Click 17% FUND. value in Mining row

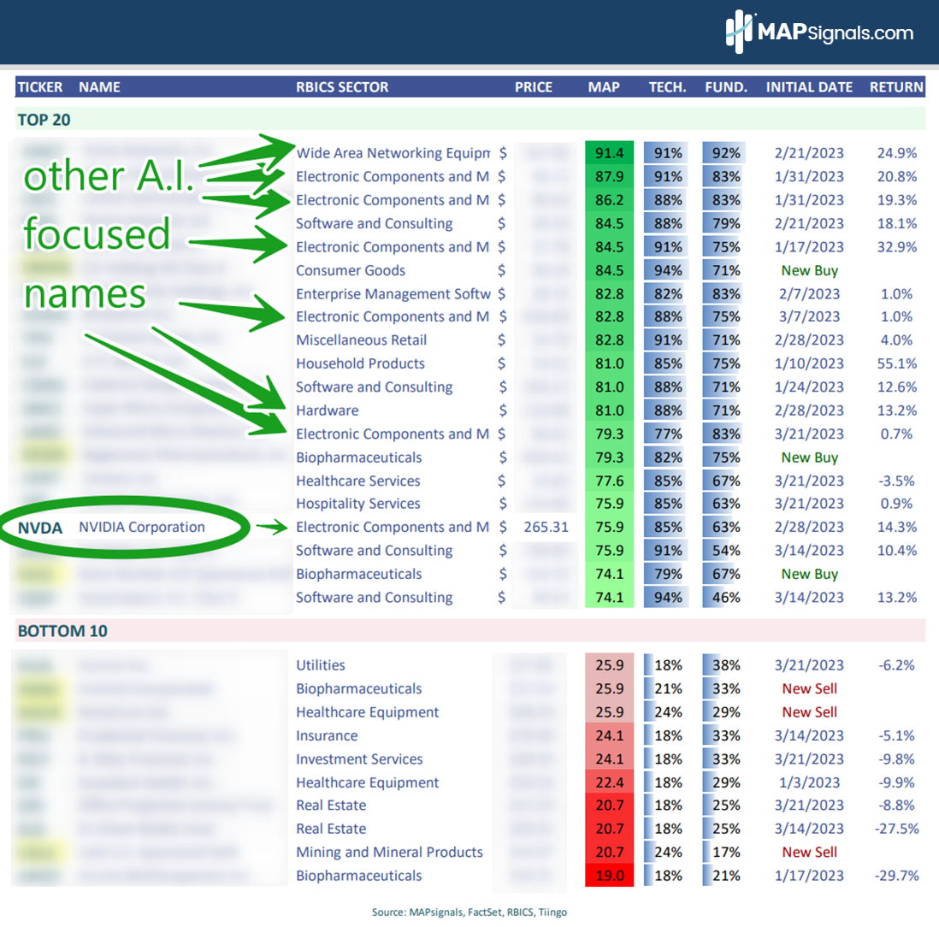tap(726, 852)
